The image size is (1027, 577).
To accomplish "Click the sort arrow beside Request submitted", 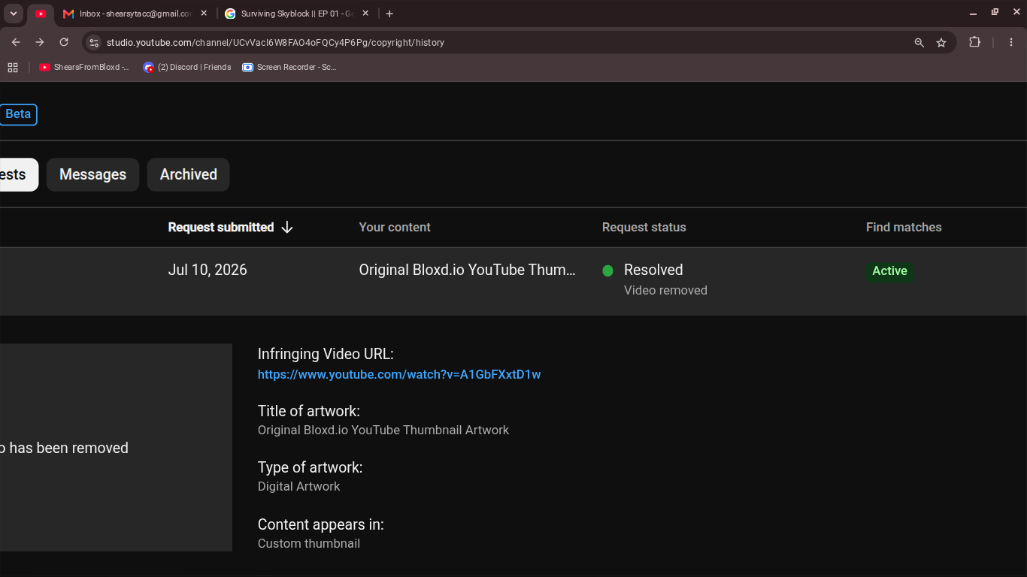I will point(286,227).
